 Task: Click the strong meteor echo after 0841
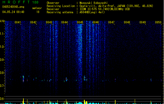23,79
